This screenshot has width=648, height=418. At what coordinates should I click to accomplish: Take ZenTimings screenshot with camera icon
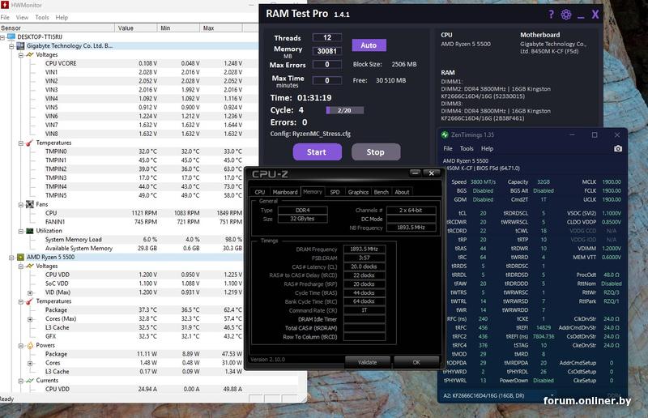pos(618,148)
